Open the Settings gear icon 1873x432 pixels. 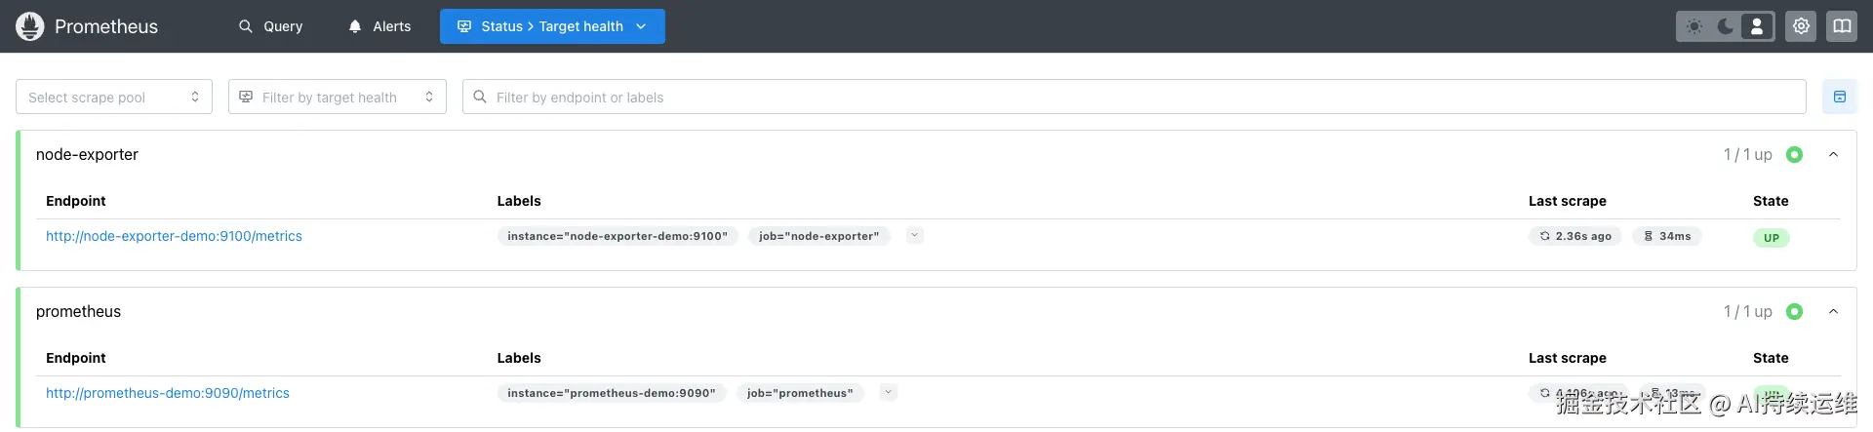coord(1801,26)
